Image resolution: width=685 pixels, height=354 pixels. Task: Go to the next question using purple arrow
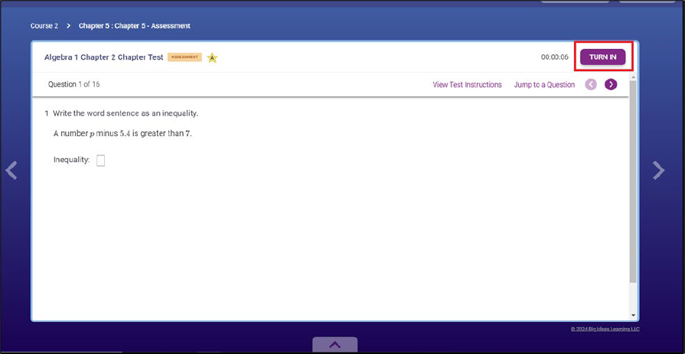coord(611,84)
